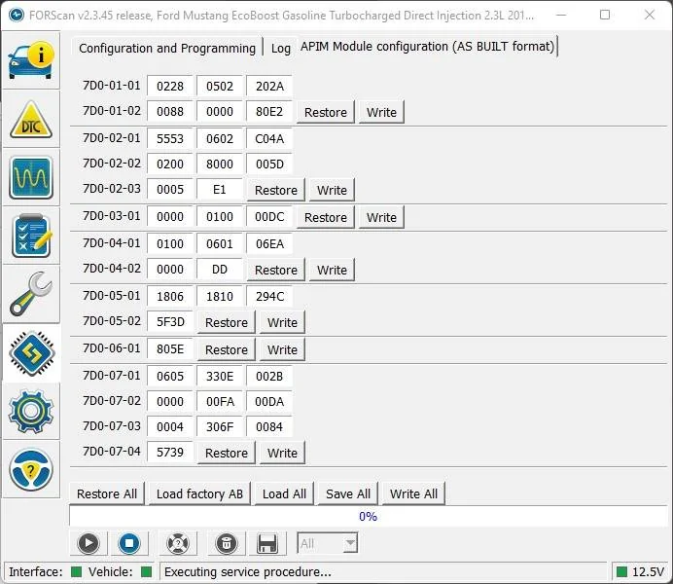This screenshot has height=584, width=673.
Task: Click Write in the 7D0-06-01 row
Action: pyautogui.click(x=282, y=349)
